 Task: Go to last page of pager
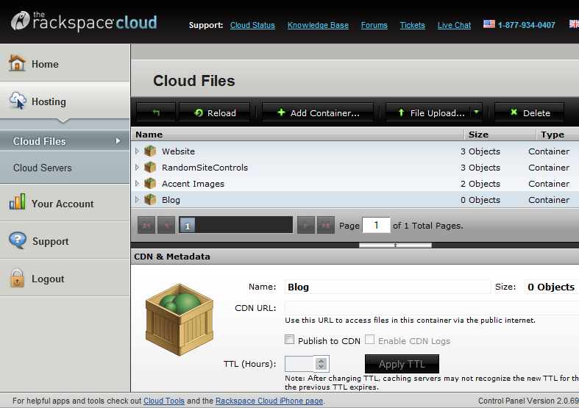tap(326, 225)
